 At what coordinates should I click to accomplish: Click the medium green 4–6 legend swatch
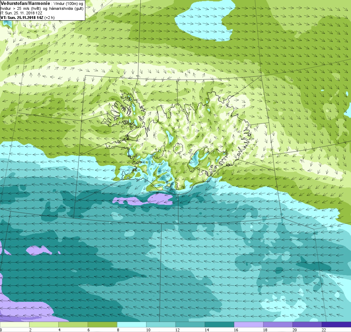click(x=73, y=324)
